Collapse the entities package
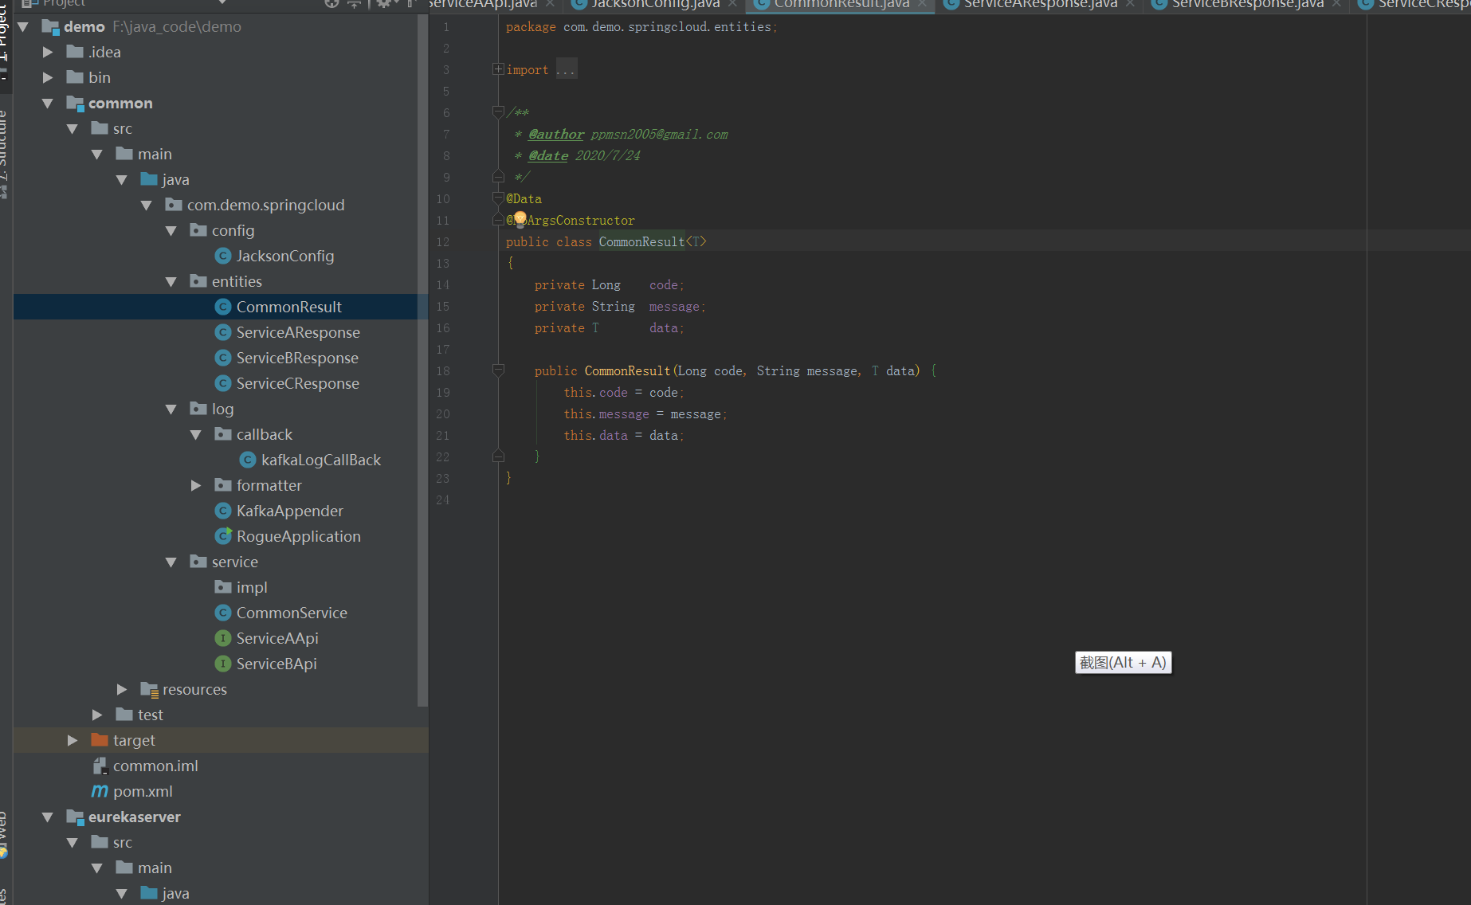 (x=171, y=281)
